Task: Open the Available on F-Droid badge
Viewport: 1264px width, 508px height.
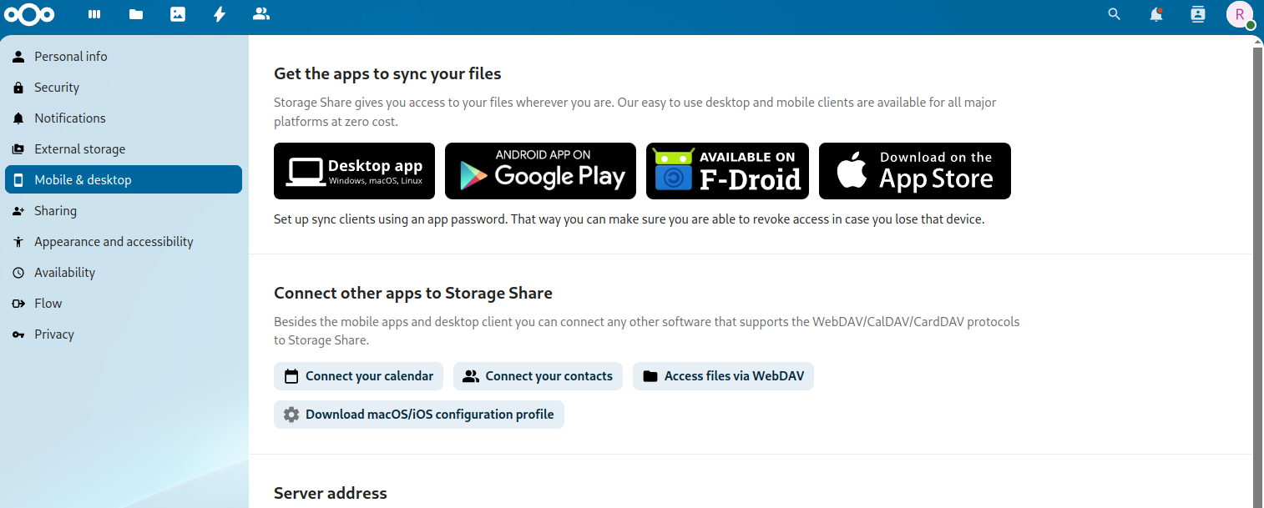Action: click(727, 171)
